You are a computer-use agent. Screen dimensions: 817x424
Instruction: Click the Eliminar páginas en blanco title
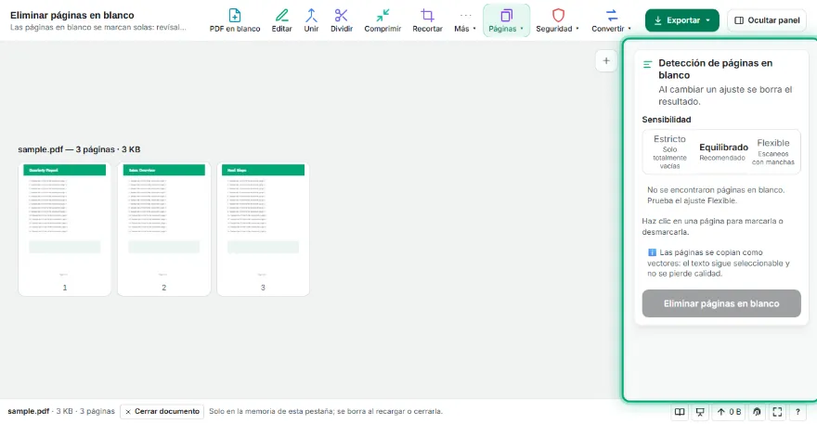(x=71, y=15)
